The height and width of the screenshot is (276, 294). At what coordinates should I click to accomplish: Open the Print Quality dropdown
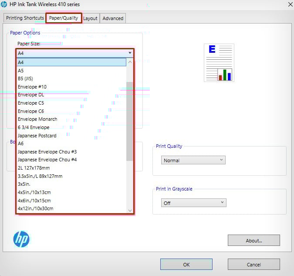click(193, 160)
